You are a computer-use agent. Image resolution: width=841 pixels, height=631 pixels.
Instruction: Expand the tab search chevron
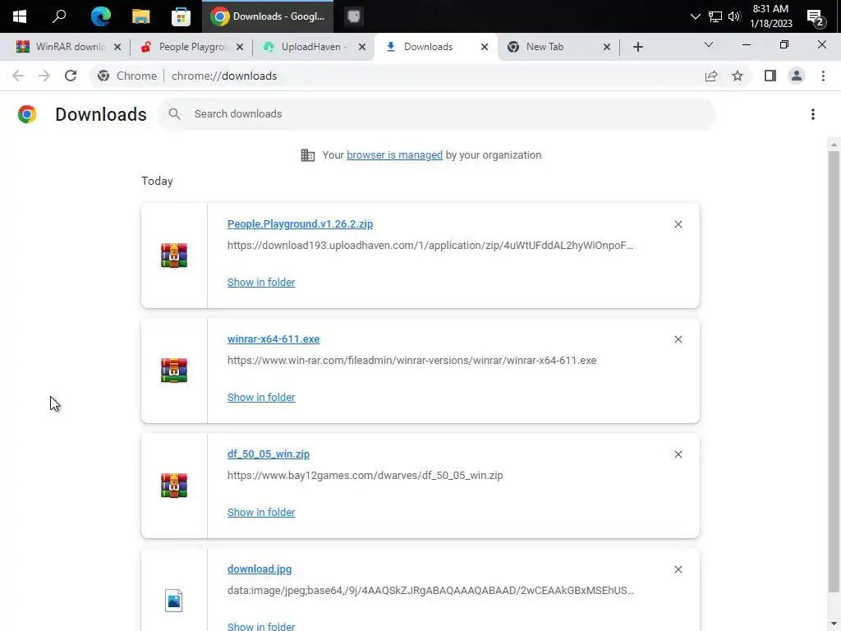click(x=709, y=45)
